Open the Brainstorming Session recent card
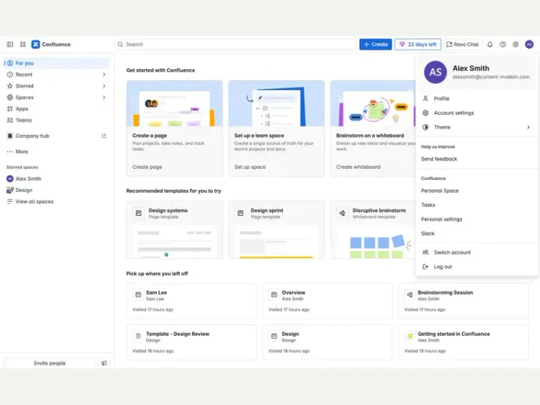This screenshot has height=405, width=540. click(x=463, y=301)
